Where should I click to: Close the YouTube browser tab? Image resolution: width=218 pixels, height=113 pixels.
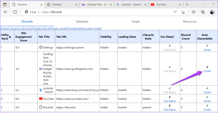click(180, 5)
